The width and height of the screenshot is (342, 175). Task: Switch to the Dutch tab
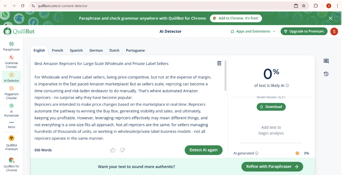coord(114,50)
